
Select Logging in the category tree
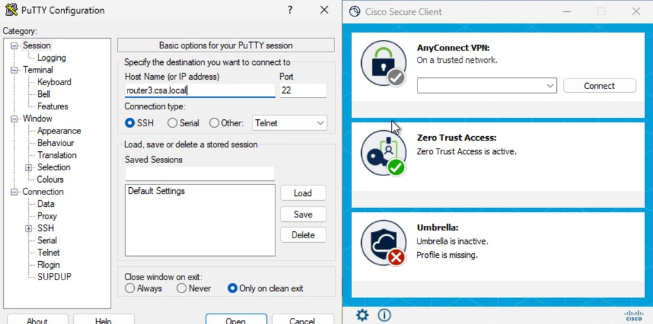click(x=52, y=58)
